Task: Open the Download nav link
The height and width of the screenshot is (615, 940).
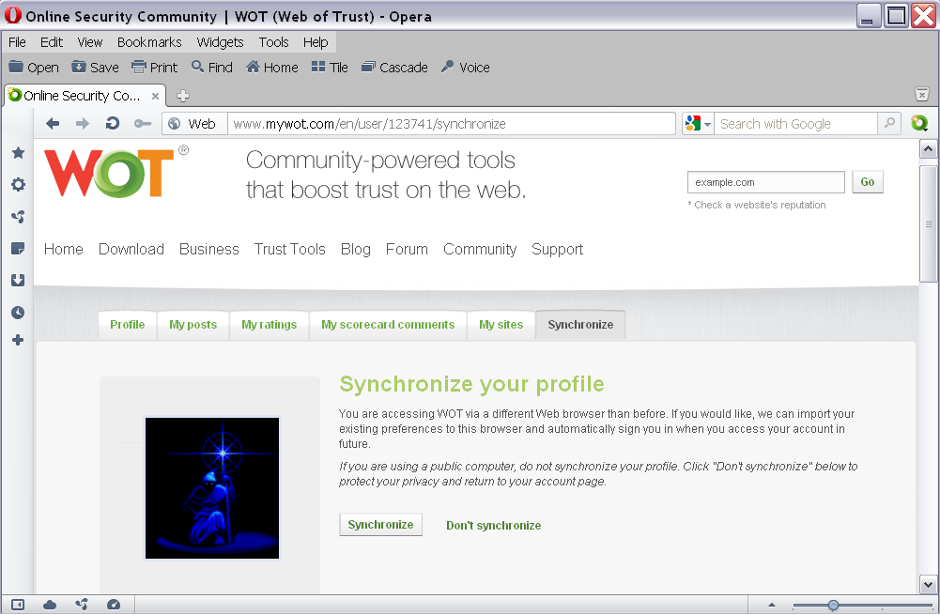Action: coord(131,250)
